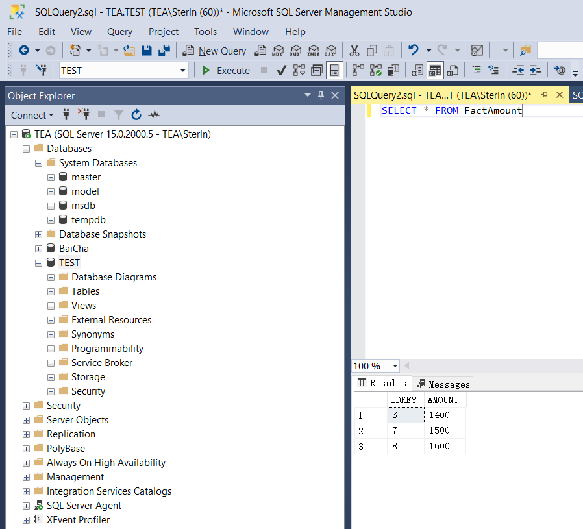Screen dimensions: 583x529
Task: Click the Open File folder icon
Action: click(x=129, y=50)
